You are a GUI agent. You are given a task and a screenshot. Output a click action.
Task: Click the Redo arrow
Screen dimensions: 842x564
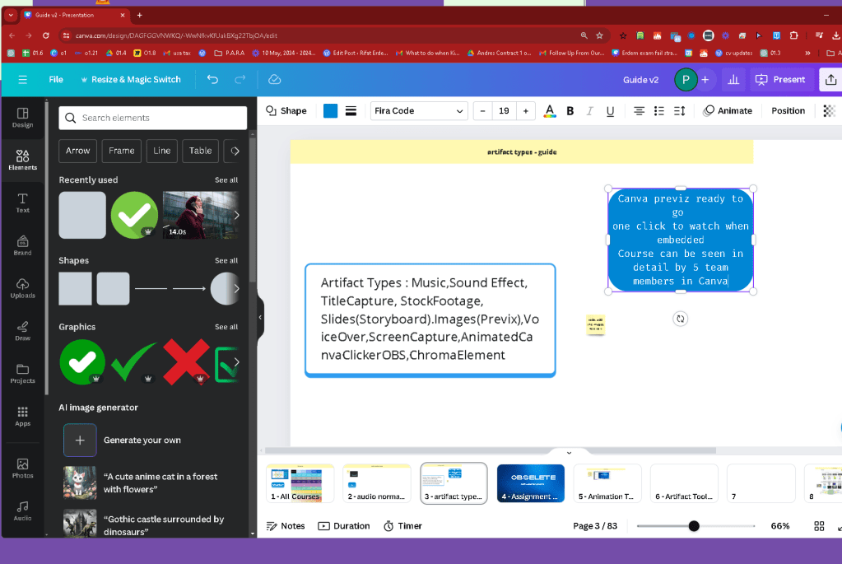tap(240, 80)
